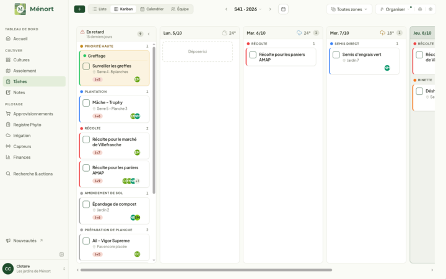
Task: Go to next week arrow
Action: [270, 9]
